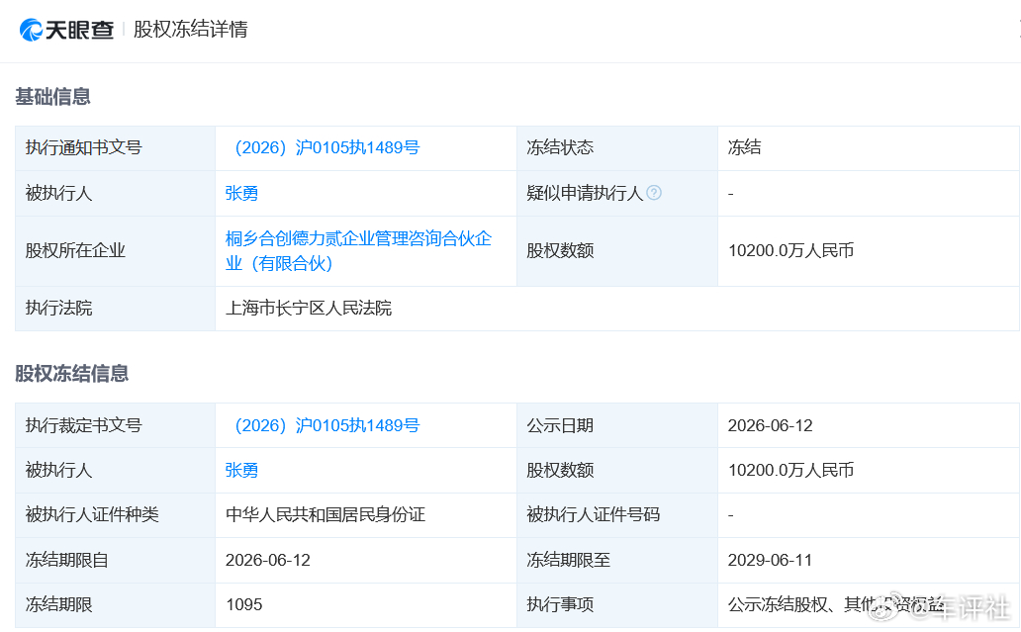This screenshot has width=1021, height=632.
Task: Select the 执行裁定书文号 label cell
Action: tap(115, 425)
